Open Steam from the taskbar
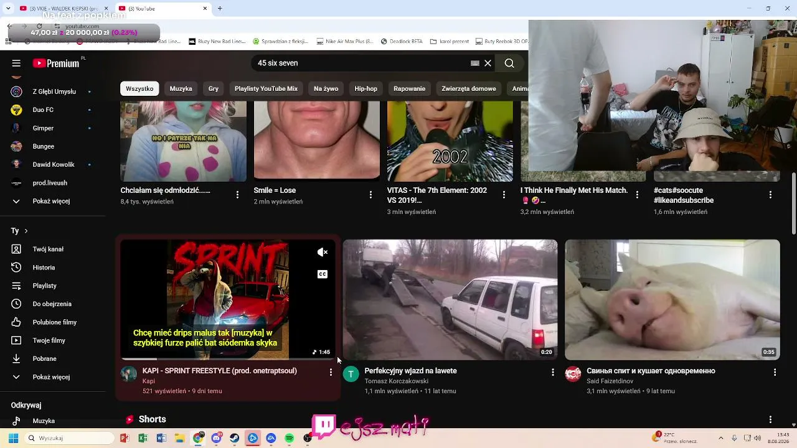This screenshot has height=448, width=797. coord(234,438)
